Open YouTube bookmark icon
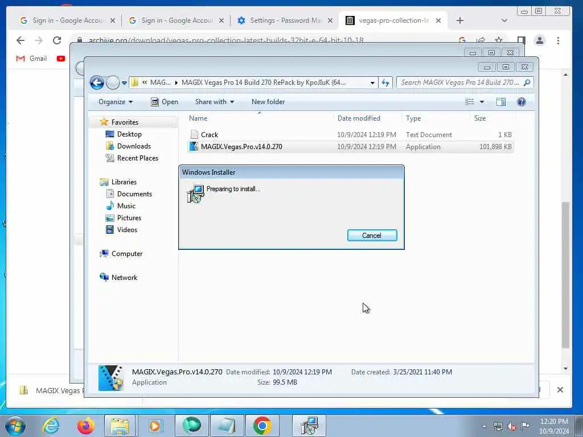The height and width of the screenshot is (437, 583). point(61,59)
